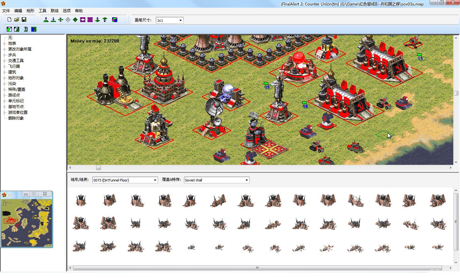Close the minimap window
Screen dimensions: 460x278
pyautogui.click(x=45, y=194)
